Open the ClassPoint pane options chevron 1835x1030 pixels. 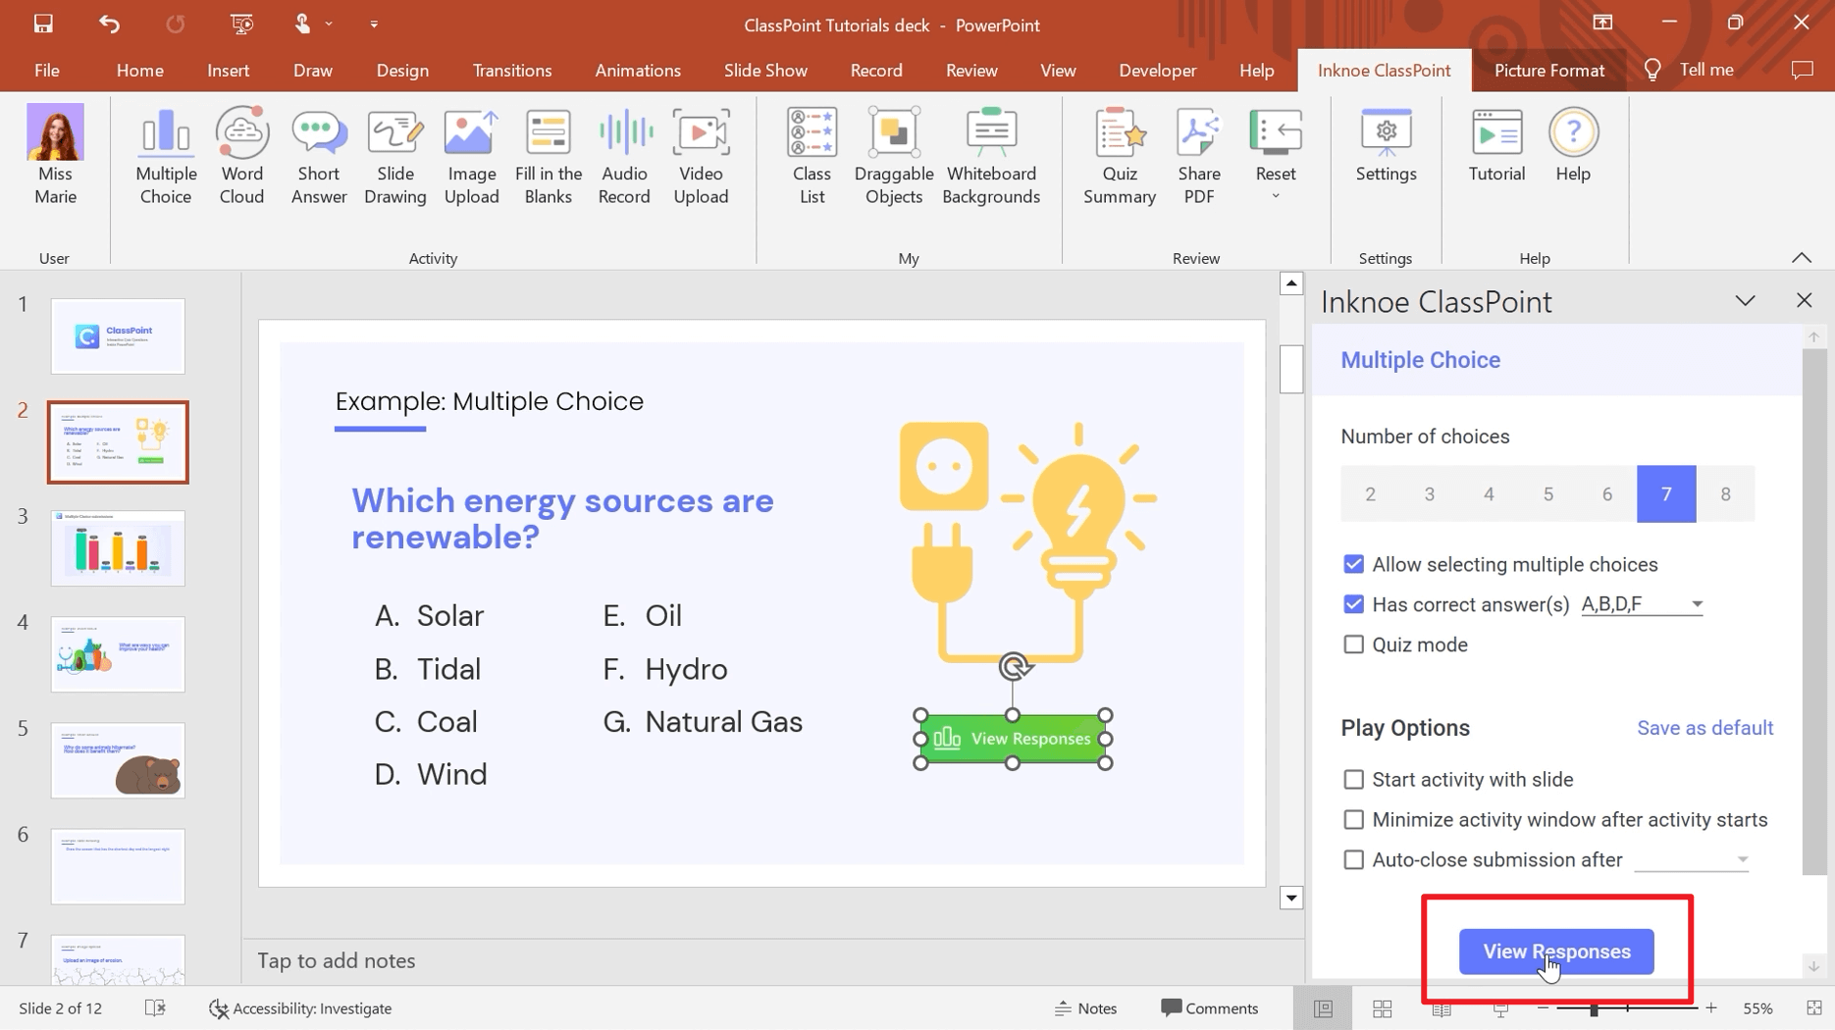(x=1745, y=301)
